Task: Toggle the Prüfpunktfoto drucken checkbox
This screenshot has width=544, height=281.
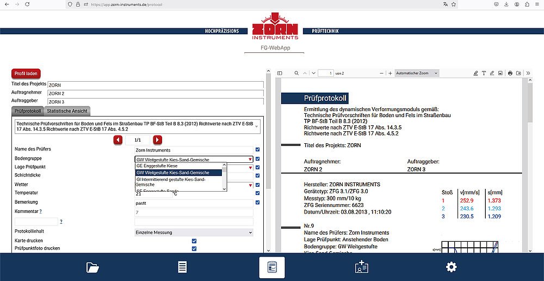Action: (x=194, y=248)
